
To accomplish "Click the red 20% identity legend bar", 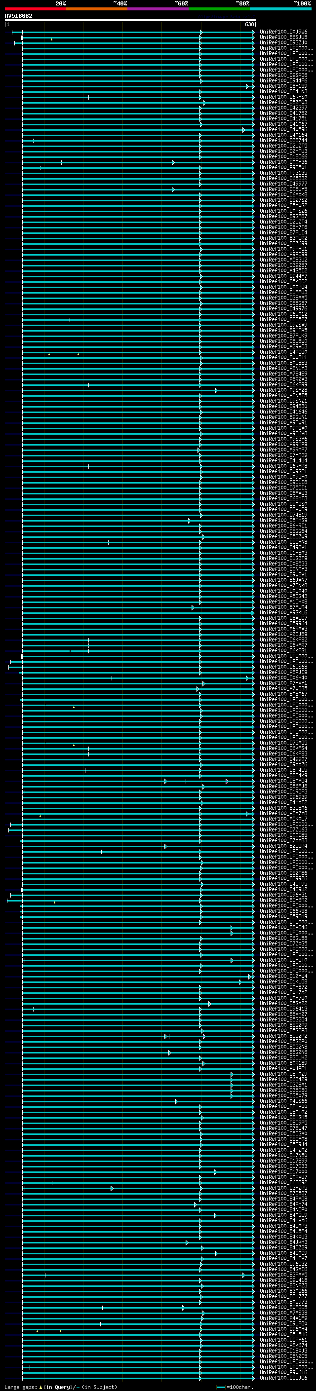I will pos(35,9).
